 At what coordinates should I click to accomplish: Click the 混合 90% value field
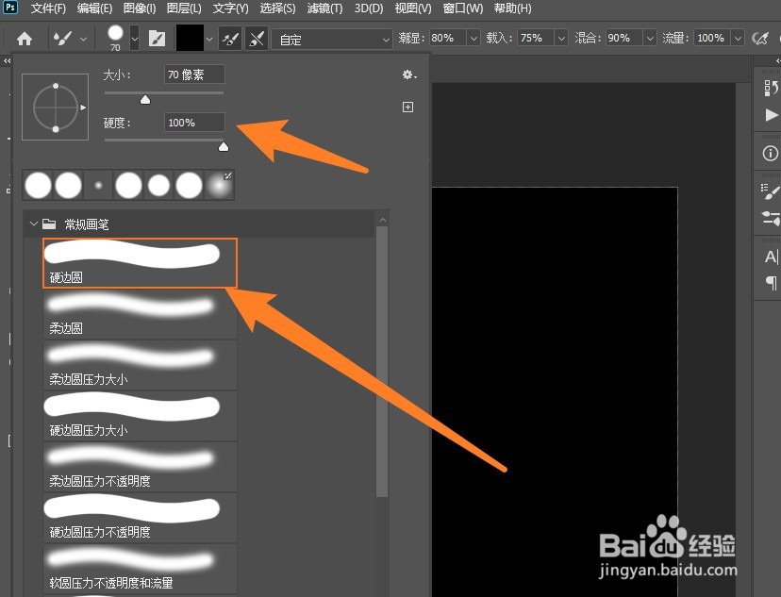624,38
